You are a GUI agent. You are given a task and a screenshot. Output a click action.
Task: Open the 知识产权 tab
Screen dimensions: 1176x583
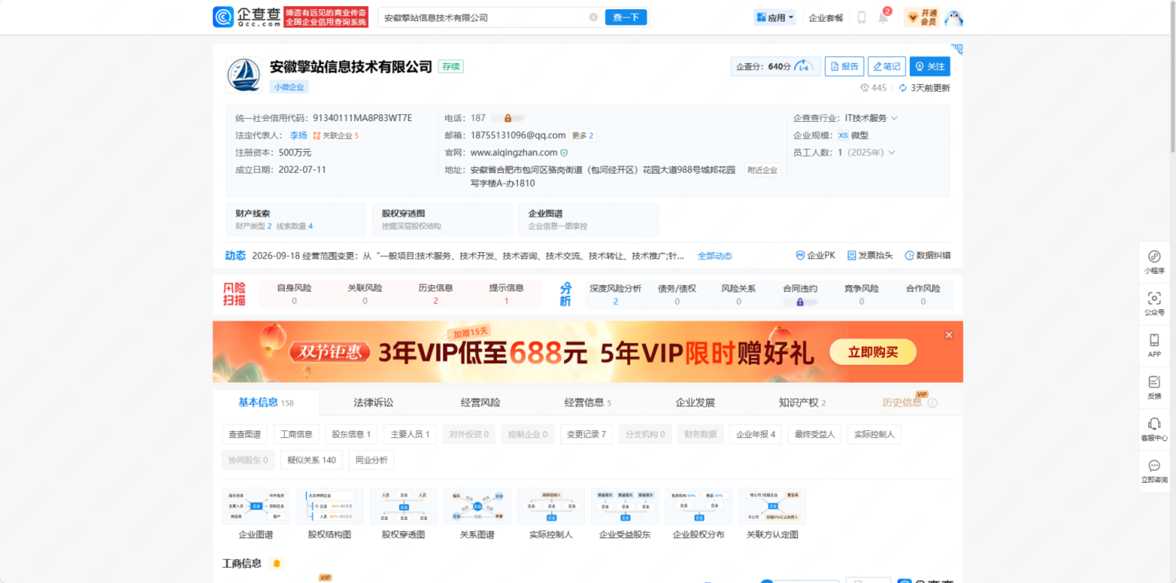[802, 402]
